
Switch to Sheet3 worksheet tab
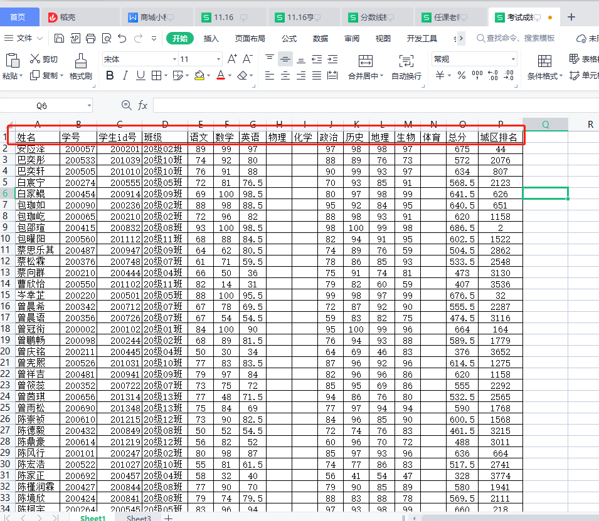pyautogui.click(x=139, y=518)
